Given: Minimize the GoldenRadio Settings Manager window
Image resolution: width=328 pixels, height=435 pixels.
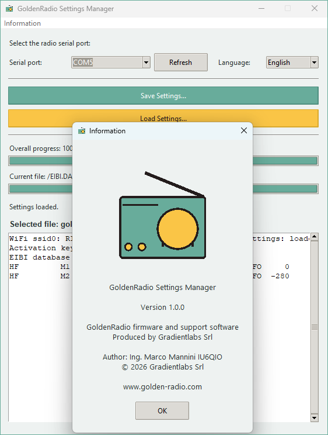Looking at the screenshot, I should (x=261, y=9).
